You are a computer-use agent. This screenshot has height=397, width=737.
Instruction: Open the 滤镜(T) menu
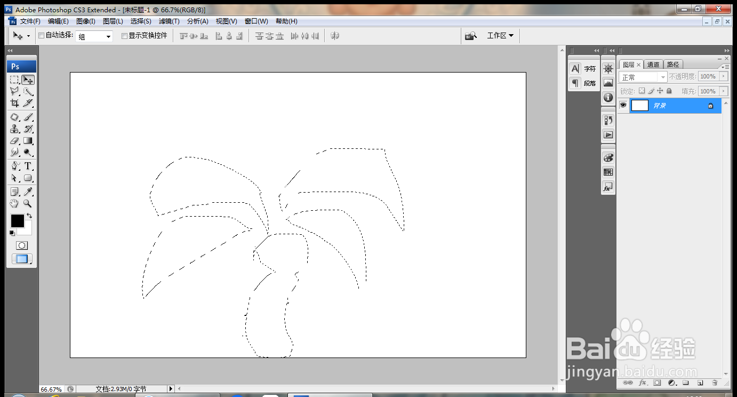tap(169, 21)
